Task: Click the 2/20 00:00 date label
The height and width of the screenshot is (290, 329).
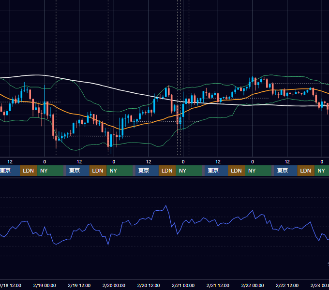Action: tap(114, 285)
